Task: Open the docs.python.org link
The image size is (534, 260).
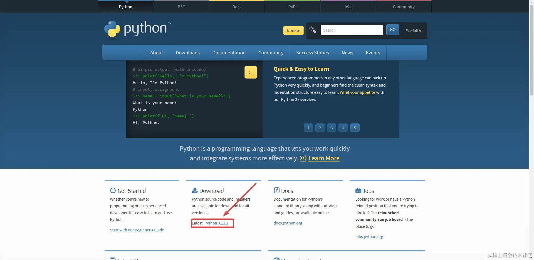Action: pyautogui.click(x=288, y=223)
